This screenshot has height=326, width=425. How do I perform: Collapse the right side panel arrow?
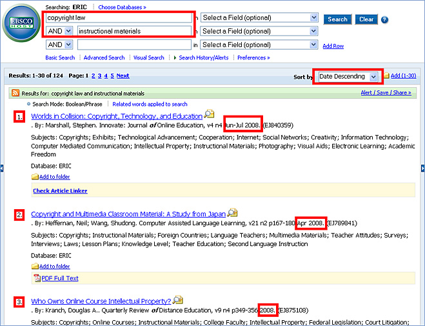(423, 168)
